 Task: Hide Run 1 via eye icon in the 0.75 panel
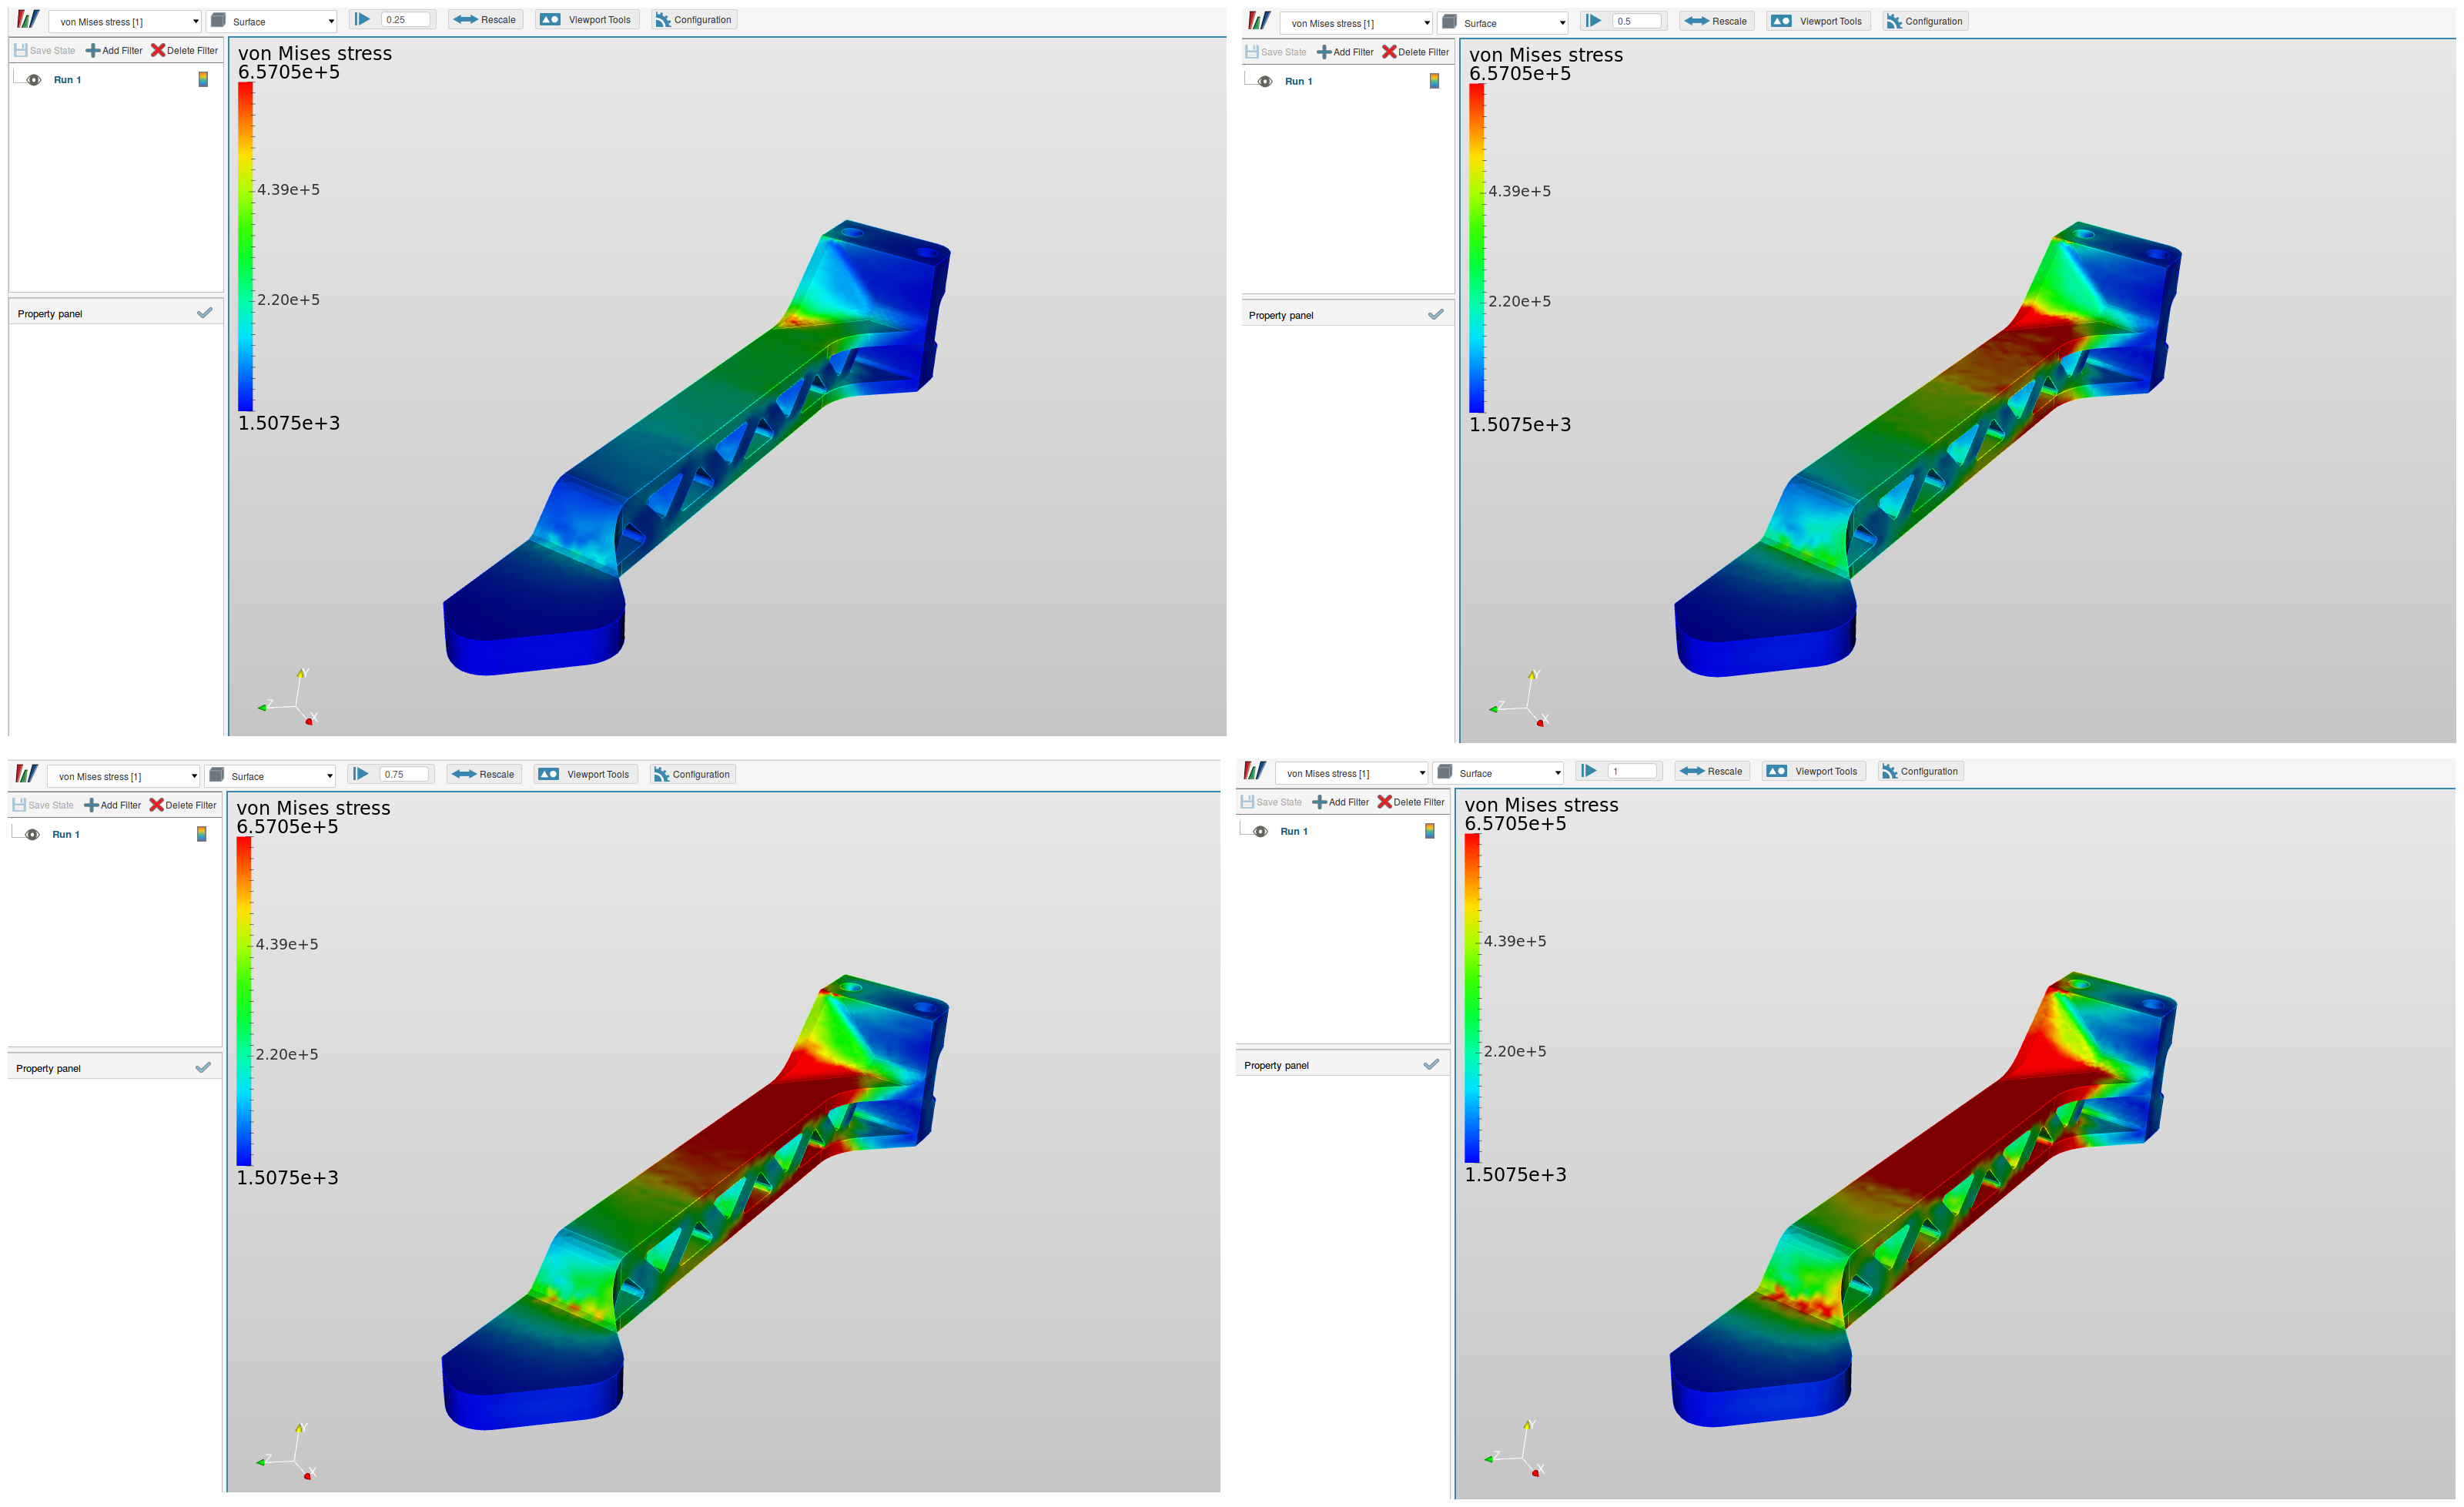32,834
